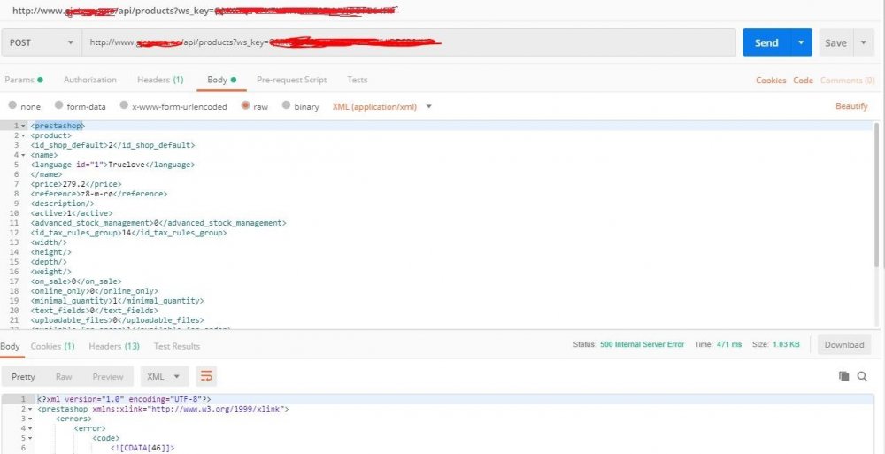The height and width of the screenshot is (454, 885).
Task: Collapse the prestashop tag on request line 1
Action: (23, 126)
